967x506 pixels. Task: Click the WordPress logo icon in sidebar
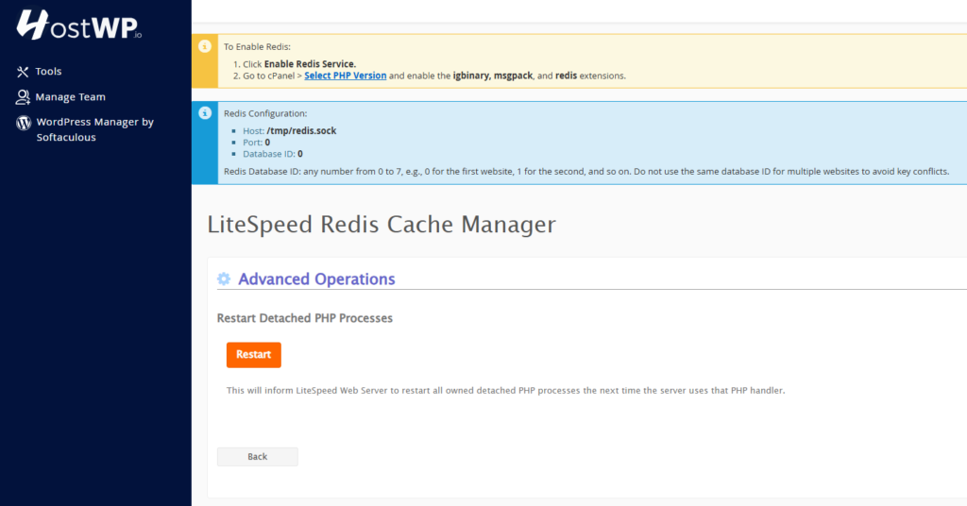tap(24, 123)
